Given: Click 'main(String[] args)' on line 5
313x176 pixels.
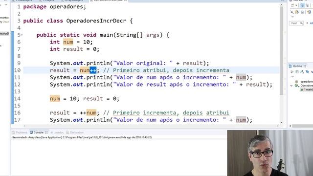Looking at the screenshot, I should coord(131,35).
